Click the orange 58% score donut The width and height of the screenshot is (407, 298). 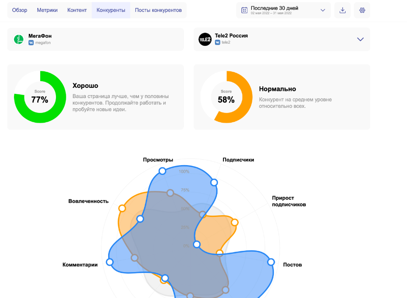[226, 97]
